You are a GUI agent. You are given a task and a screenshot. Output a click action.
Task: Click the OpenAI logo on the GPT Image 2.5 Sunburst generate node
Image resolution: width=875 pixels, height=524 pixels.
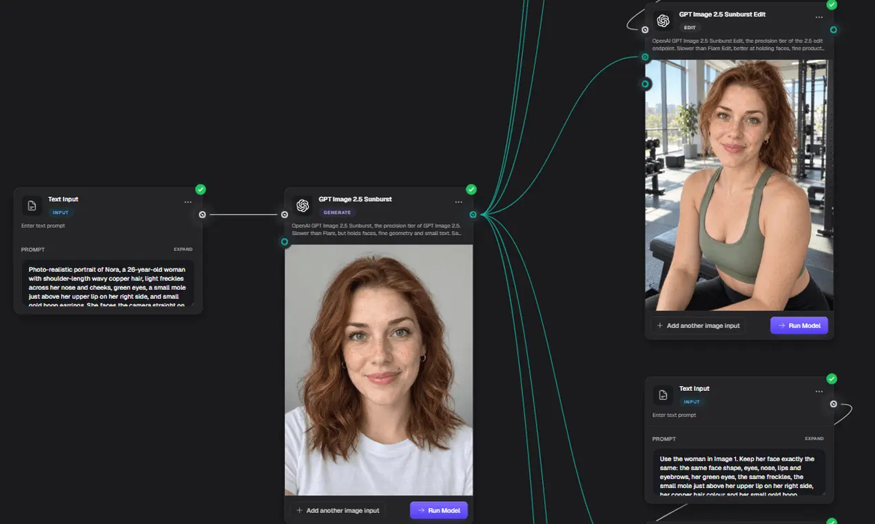[302, 205]
